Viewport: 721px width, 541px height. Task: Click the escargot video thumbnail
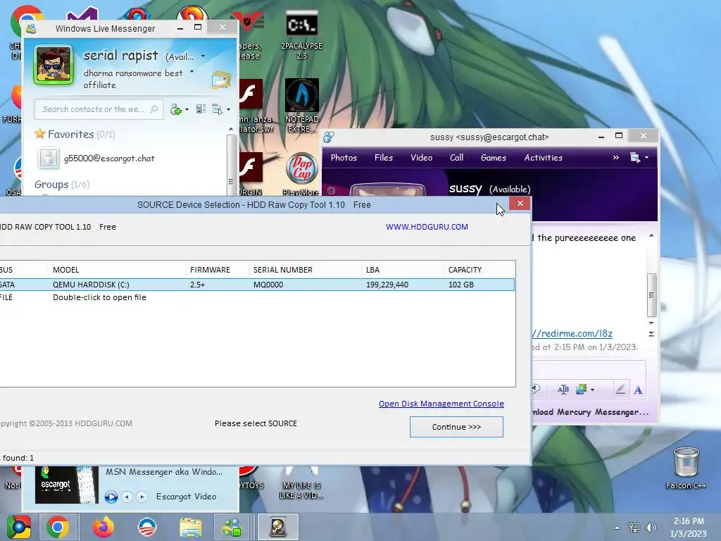pyautogui.click(x=67, y=485)
